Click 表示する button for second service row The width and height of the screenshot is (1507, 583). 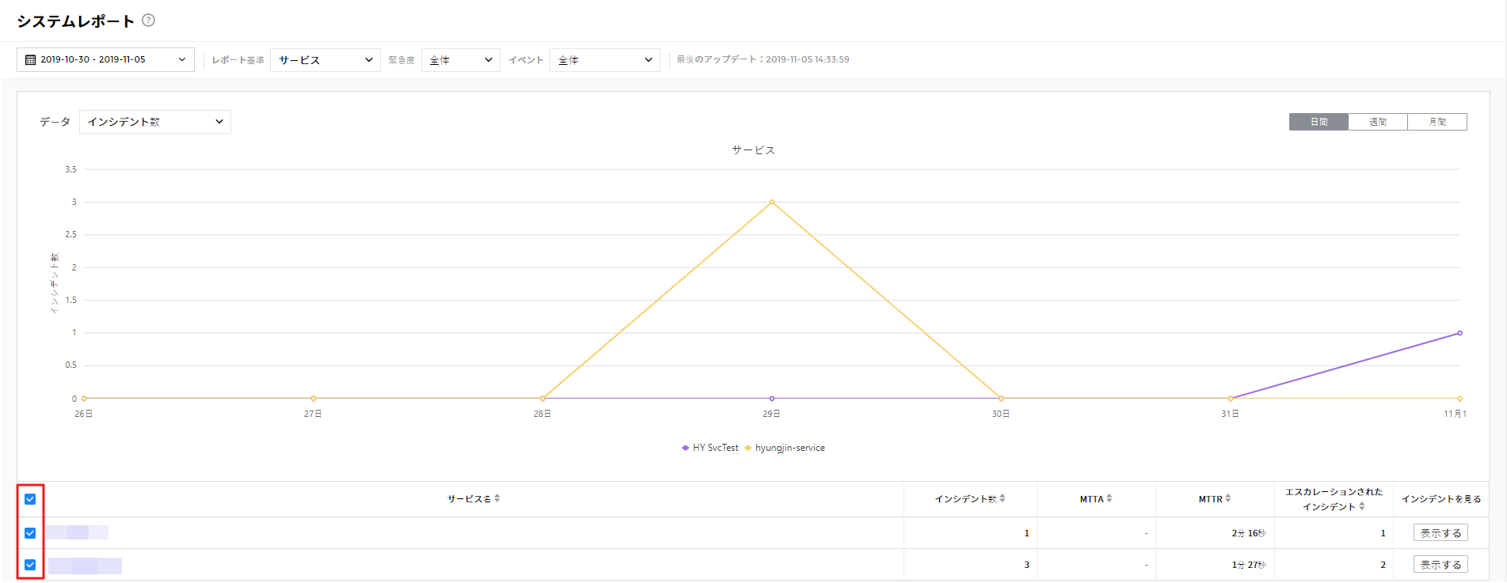coord(1440,565)
